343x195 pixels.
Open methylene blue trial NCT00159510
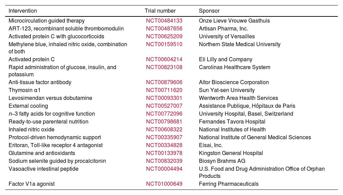164,44
